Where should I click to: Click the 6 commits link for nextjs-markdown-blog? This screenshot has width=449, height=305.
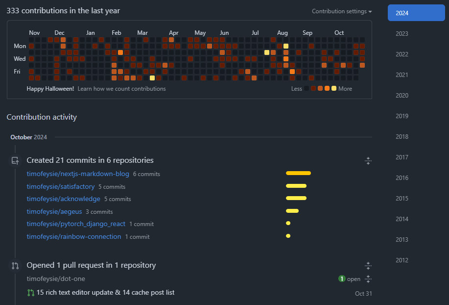146,174
